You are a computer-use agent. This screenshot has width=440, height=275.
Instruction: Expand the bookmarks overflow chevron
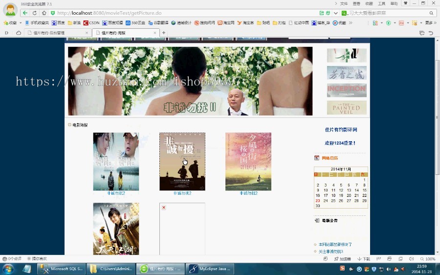tap(351, 22)
